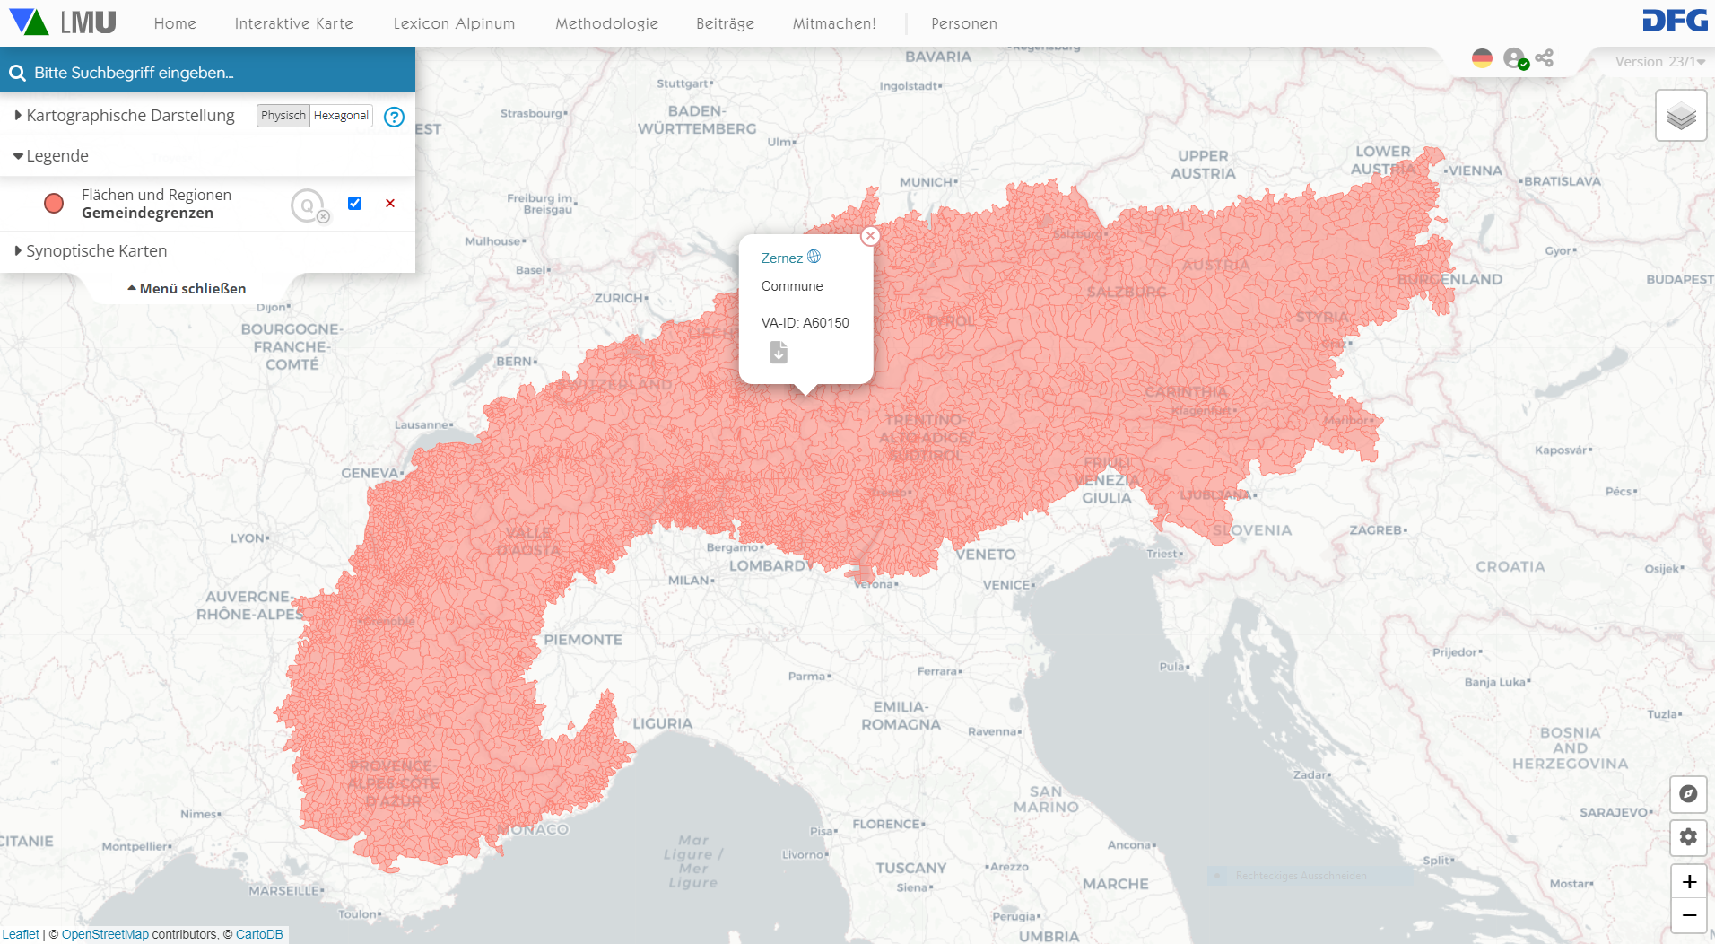Click the help question mark icon
1715x944 pixels.
394,117
